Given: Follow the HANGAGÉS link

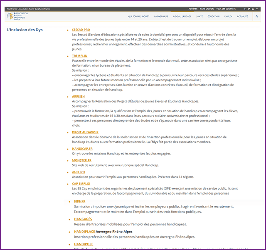Looking at the screenshot, I should 83,219.
